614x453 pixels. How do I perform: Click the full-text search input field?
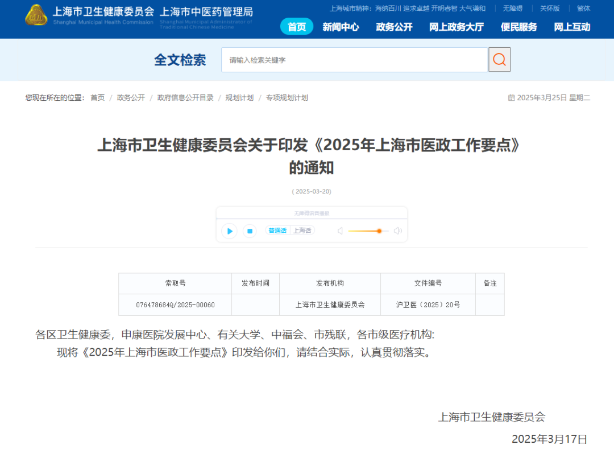(x=355, y=60)
